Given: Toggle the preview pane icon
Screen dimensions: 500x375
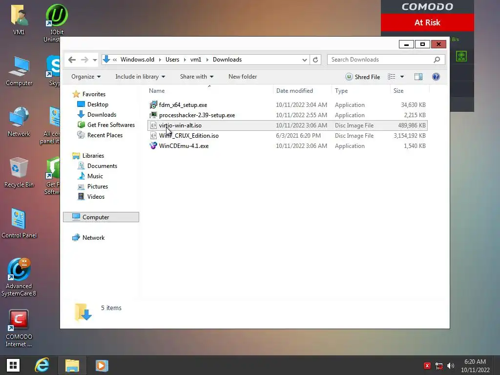Looking at the screenshot, I should [x=418, y=77].
